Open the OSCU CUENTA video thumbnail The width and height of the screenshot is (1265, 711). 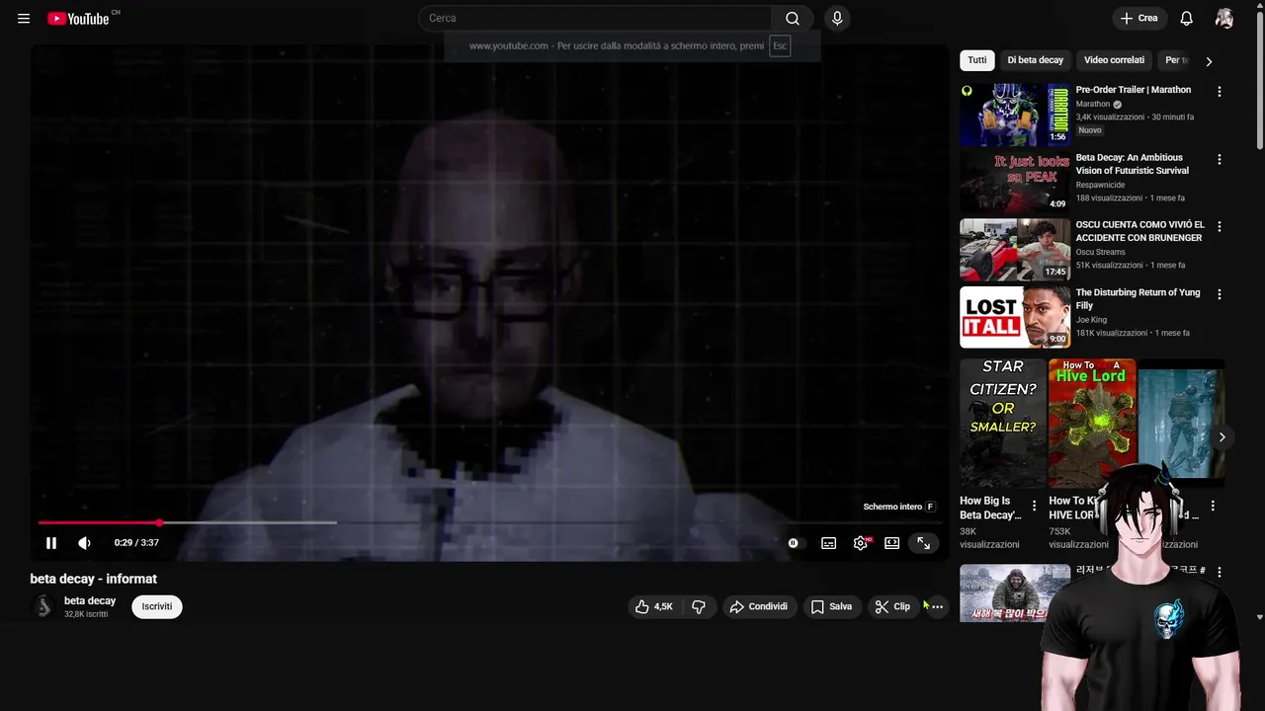(x=1015, y=250)
